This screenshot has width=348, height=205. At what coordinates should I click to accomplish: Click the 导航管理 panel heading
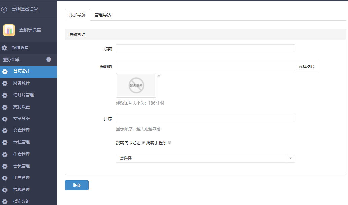[x=77, y=35]
